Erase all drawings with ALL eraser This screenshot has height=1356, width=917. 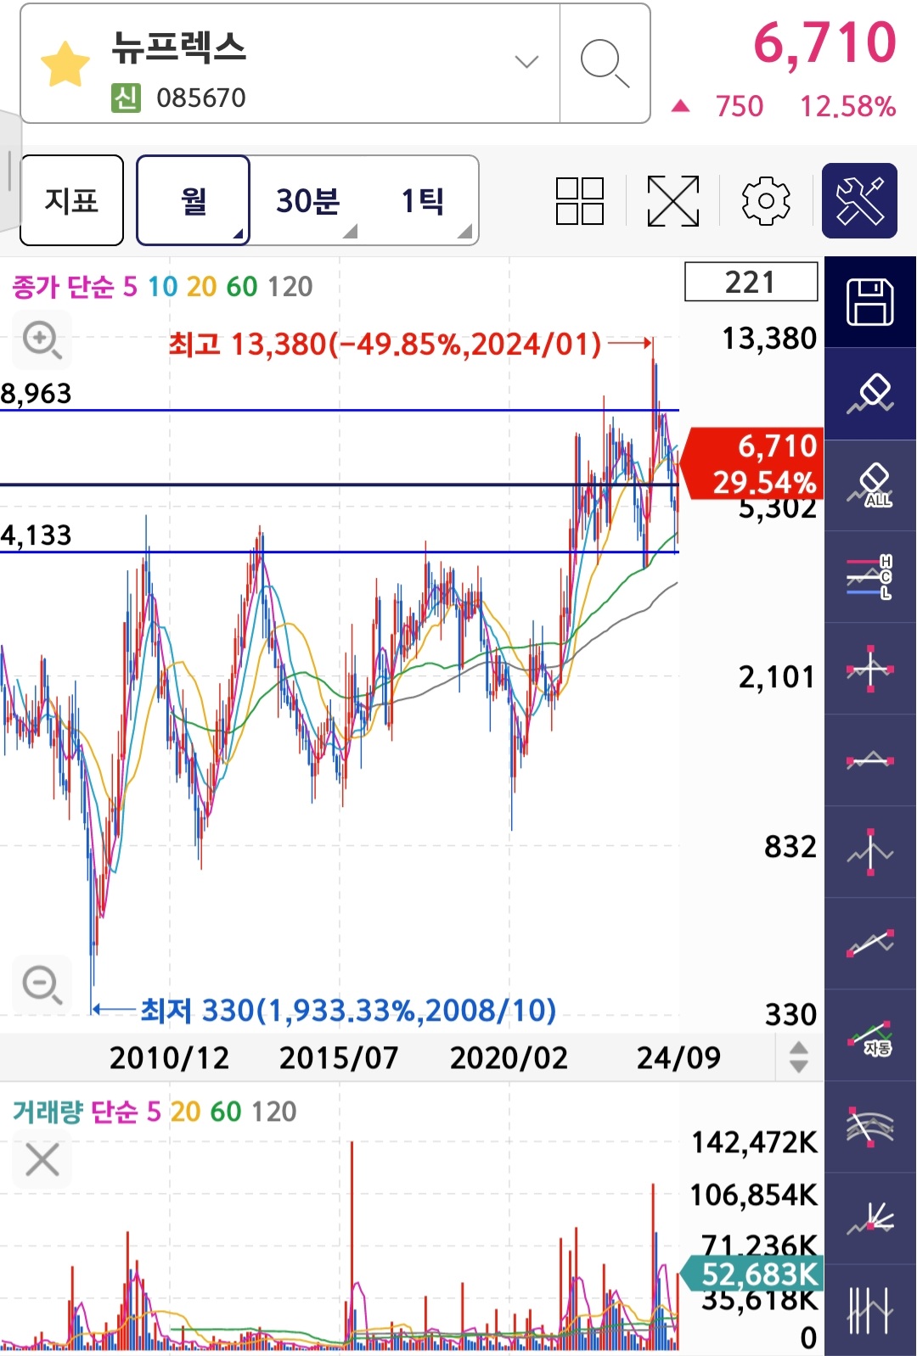point(870,485)
